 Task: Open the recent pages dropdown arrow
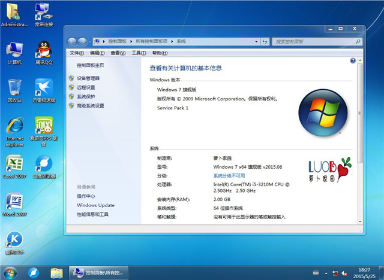[x=89, y=41]
